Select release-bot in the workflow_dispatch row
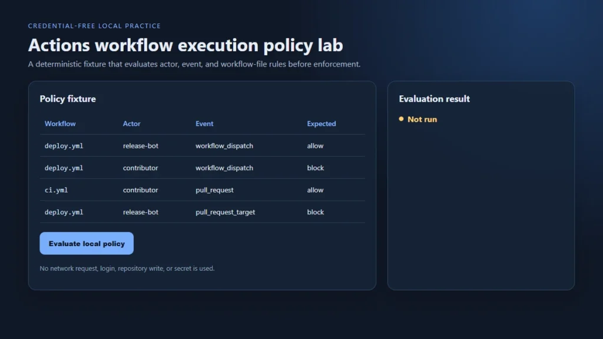The height and width of the screenshot is (339, 603). point(140,146)
